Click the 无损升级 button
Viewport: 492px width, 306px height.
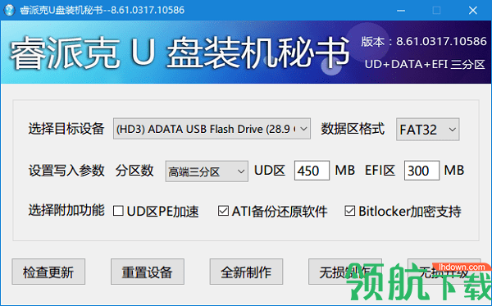click(x=444, y=272)
